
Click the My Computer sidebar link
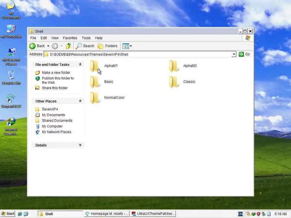tap(52, 126)
